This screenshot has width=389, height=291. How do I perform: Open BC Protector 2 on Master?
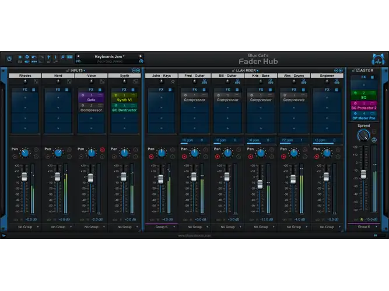coord(364,106)
